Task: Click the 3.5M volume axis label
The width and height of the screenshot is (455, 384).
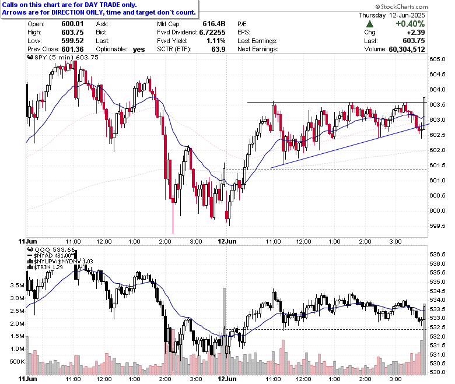Action: pos(17,285)
